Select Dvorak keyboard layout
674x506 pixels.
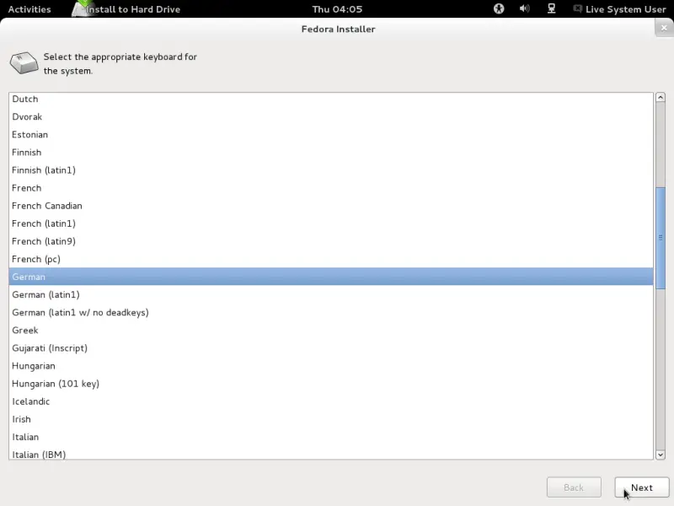click(331, 117)
